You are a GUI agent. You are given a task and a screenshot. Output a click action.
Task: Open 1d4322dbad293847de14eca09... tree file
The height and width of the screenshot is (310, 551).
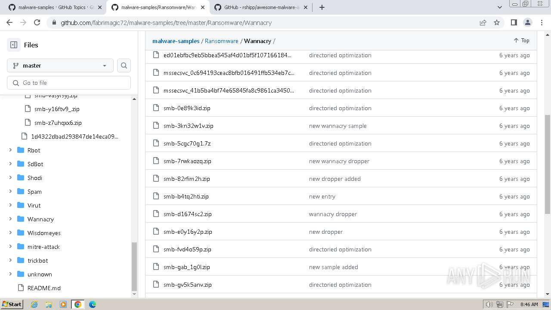74,136
